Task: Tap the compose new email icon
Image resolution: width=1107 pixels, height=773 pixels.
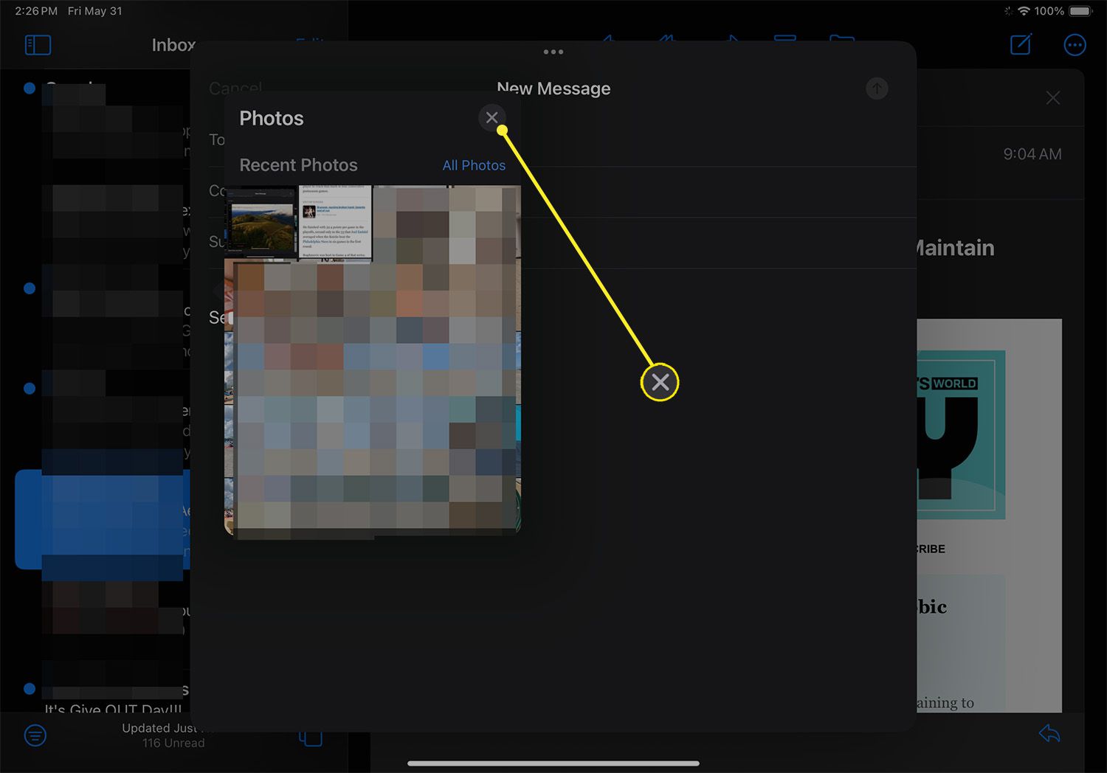Action: click(1020, 45)
